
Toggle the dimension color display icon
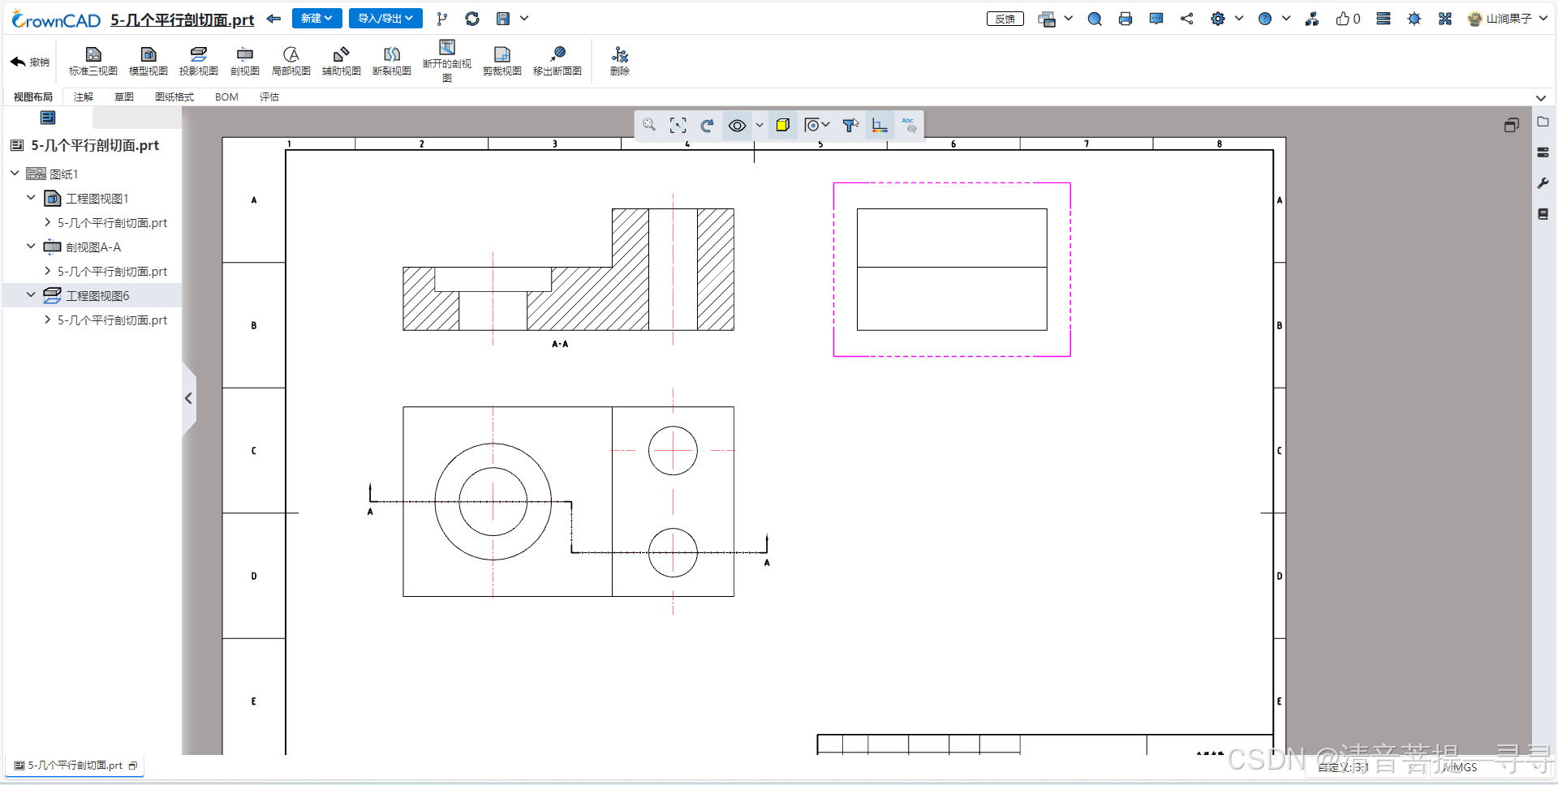(x=880, y=125)
